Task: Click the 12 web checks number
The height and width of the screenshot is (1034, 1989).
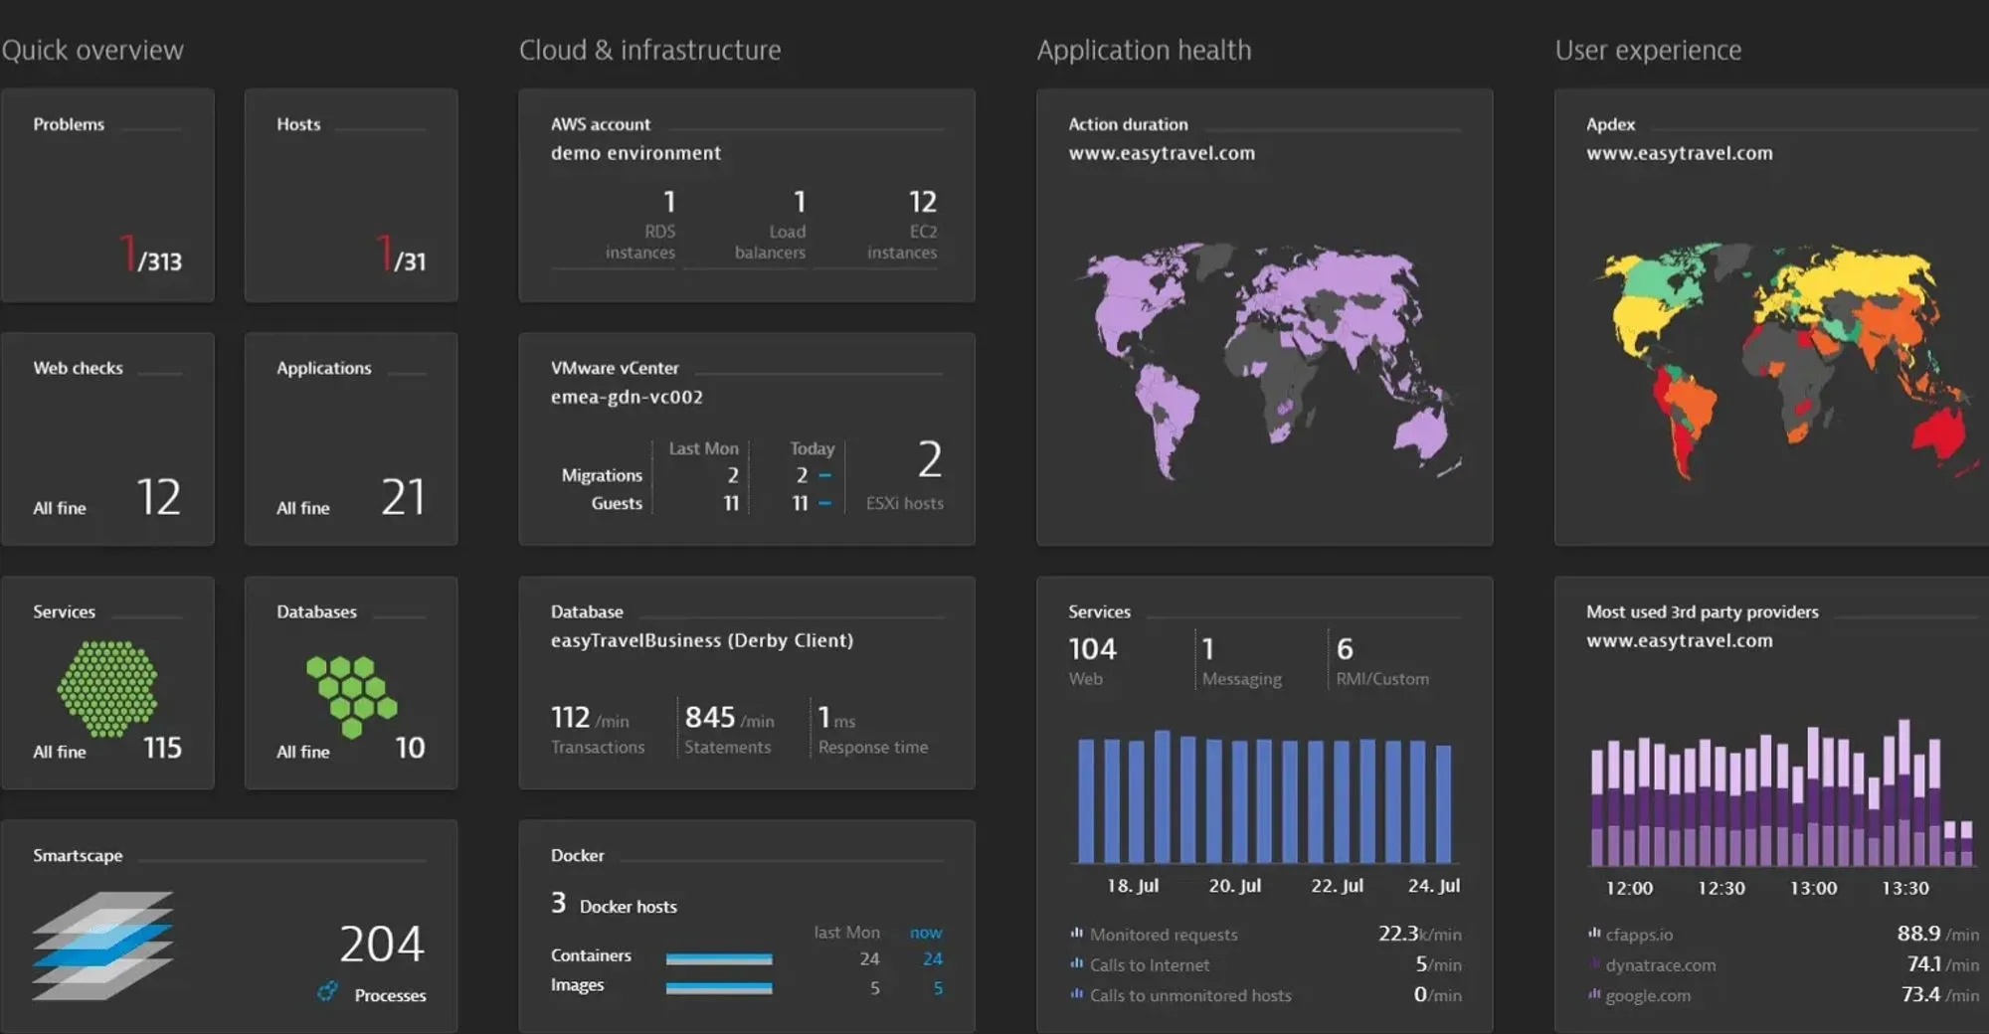Action: (x=159, y=497)
